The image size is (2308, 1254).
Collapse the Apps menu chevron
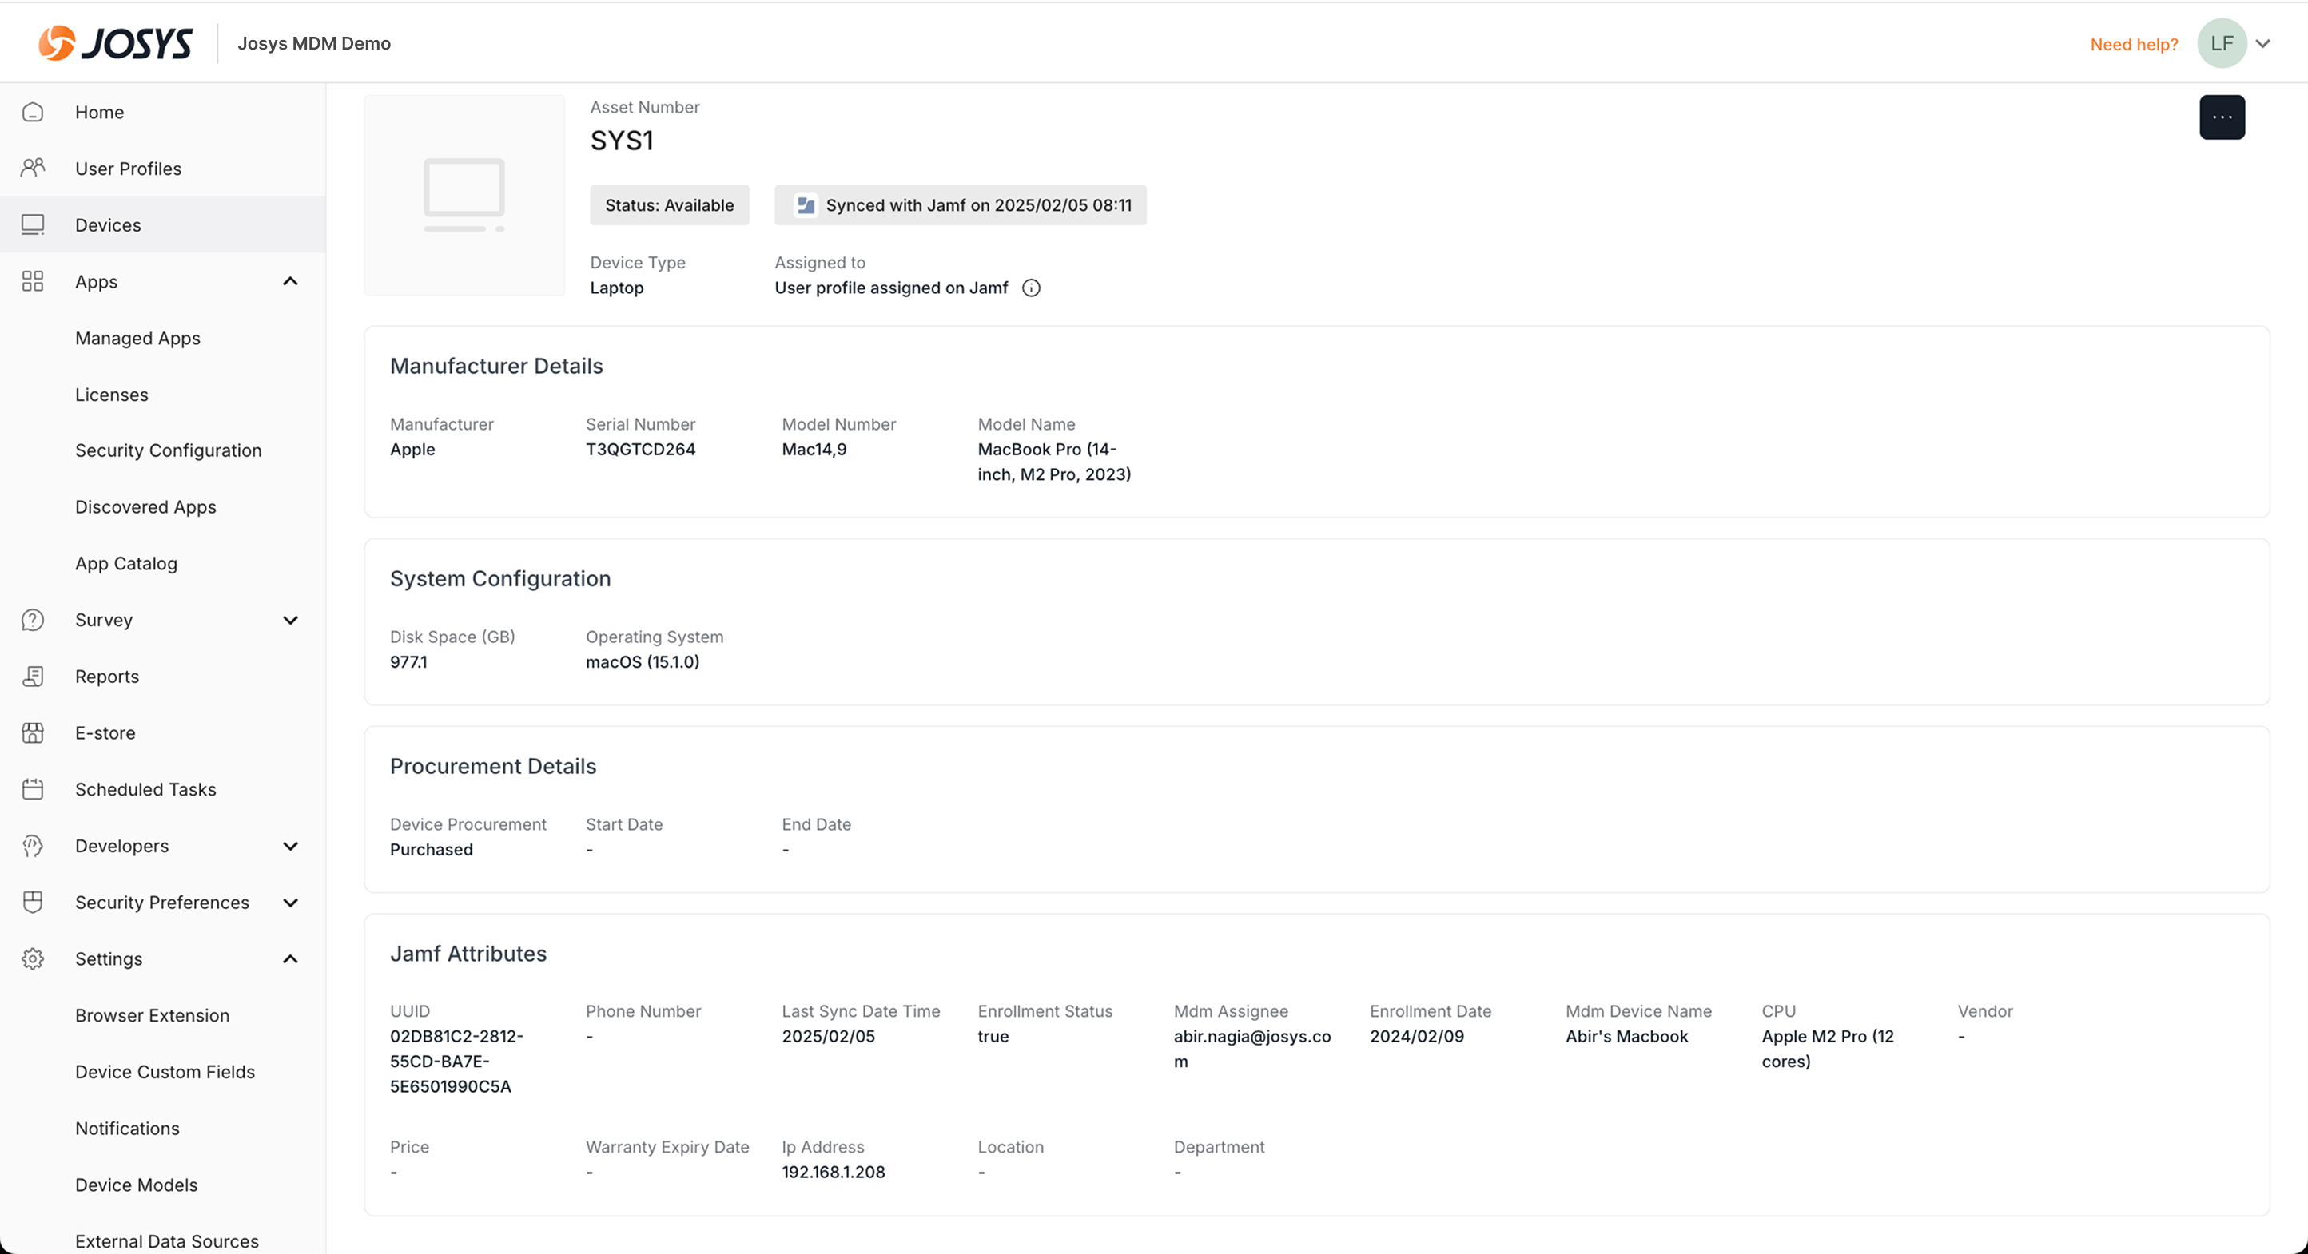pos(290,281)
